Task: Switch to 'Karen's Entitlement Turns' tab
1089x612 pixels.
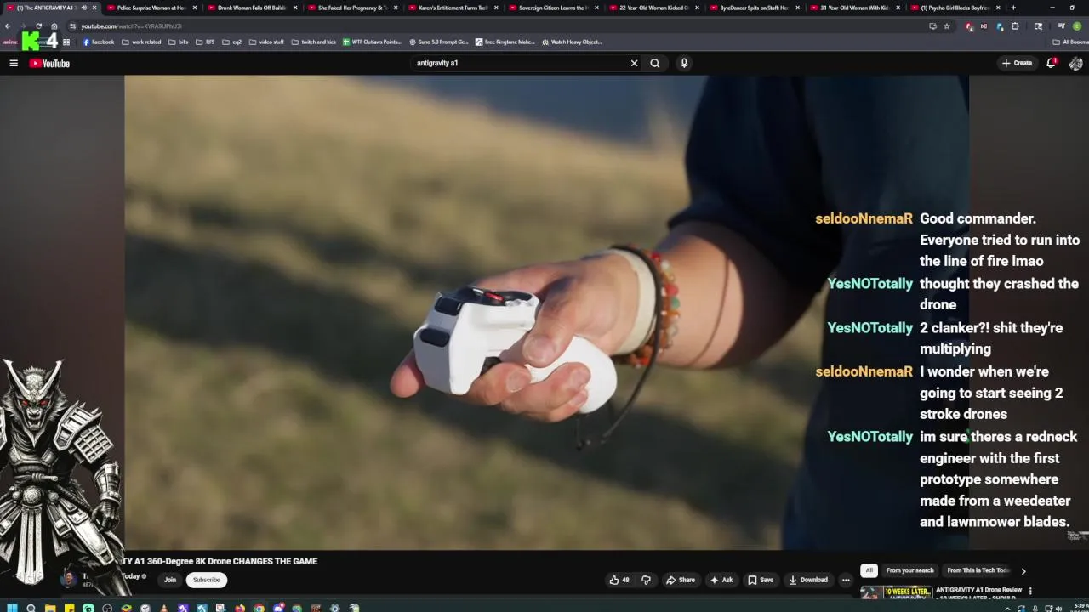Action: [x=452, y=8]
